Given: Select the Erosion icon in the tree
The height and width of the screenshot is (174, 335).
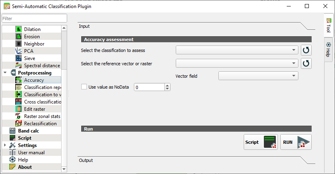Looking at the screenshot, I should [x=18, y=37].
